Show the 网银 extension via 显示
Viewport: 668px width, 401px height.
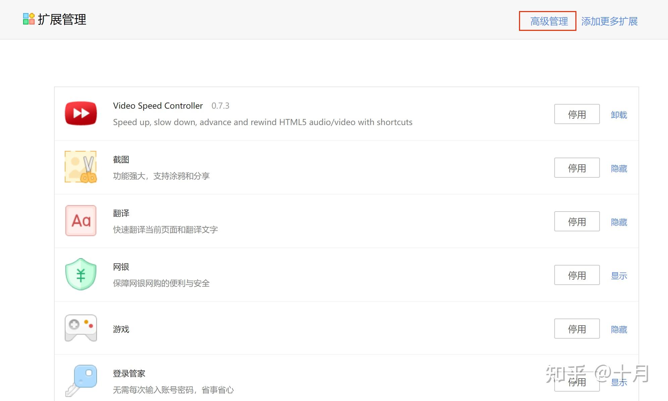pos(619,276)
